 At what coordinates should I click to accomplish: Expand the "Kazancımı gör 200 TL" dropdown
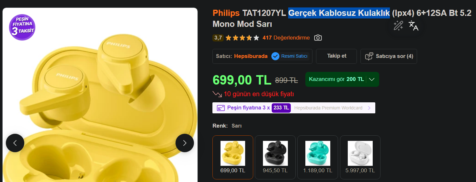pos(372,79)
